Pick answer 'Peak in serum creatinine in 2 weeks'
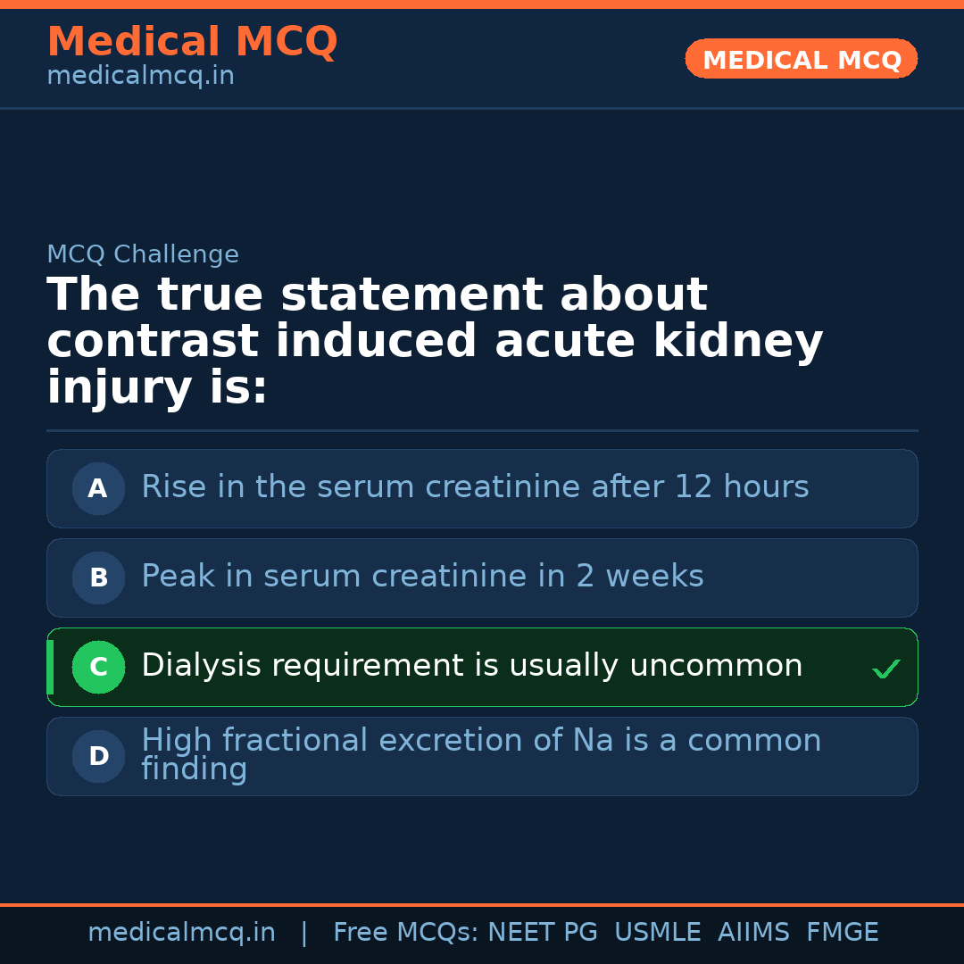964x964 pixels. (x=422, y=577)
